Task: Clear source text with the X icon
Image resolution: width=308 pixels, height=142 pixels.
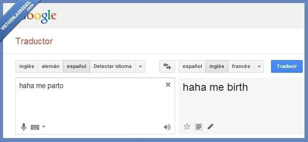Action: point(168,85)
